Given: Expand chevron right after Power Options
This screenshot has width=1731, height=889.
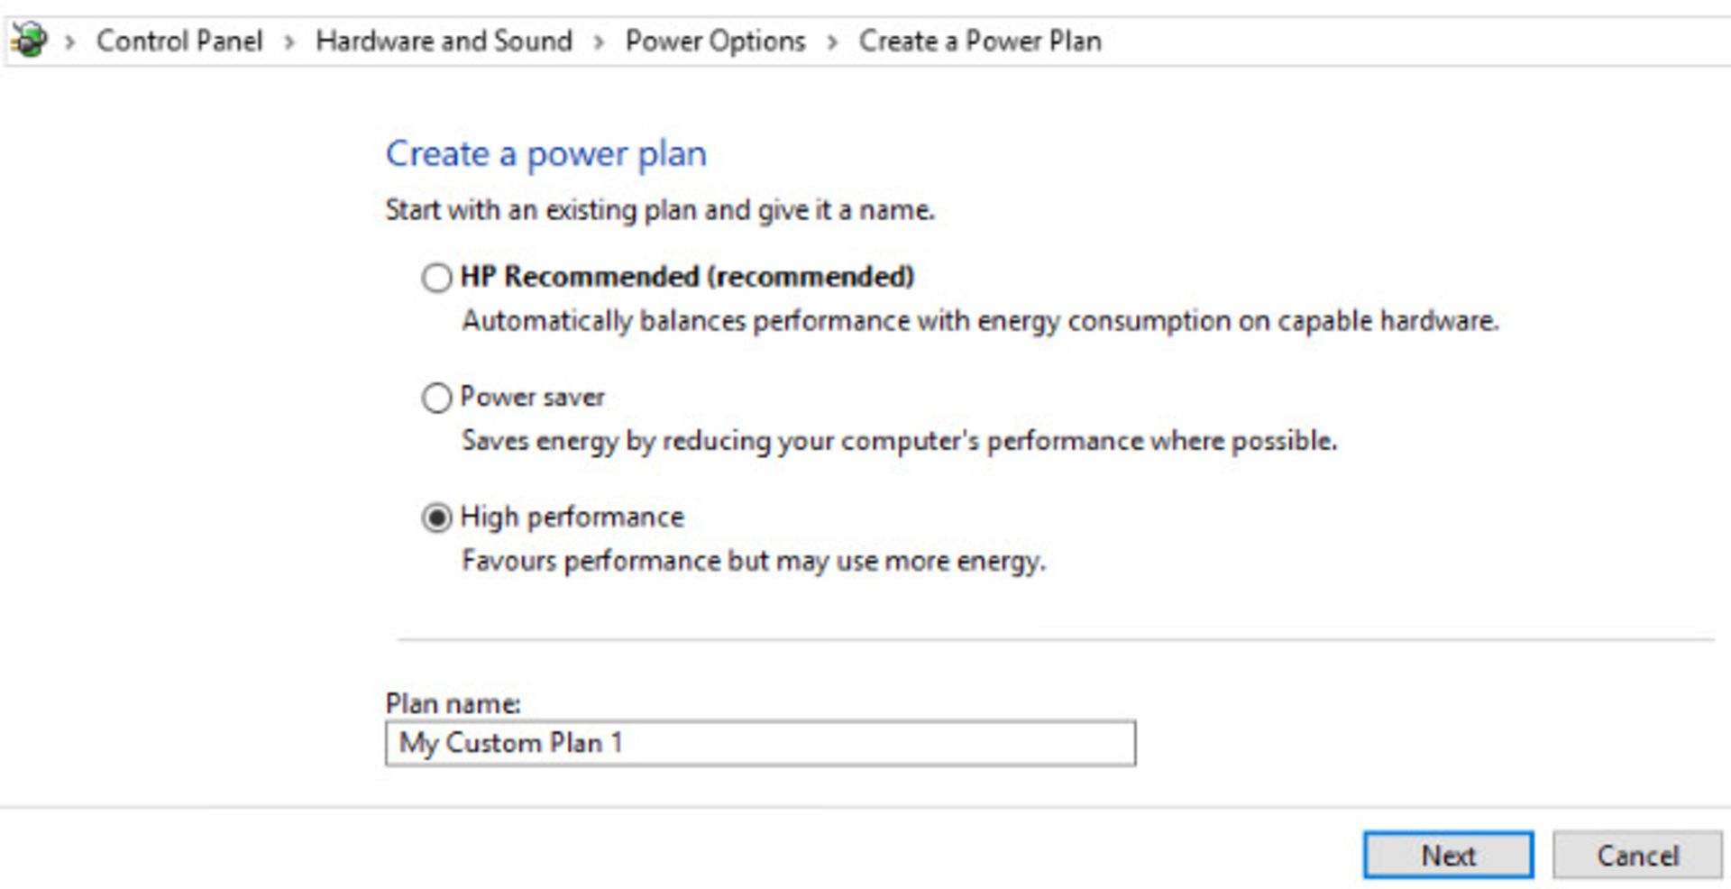Looking at the screenshot, I should (x=831, y=41).
